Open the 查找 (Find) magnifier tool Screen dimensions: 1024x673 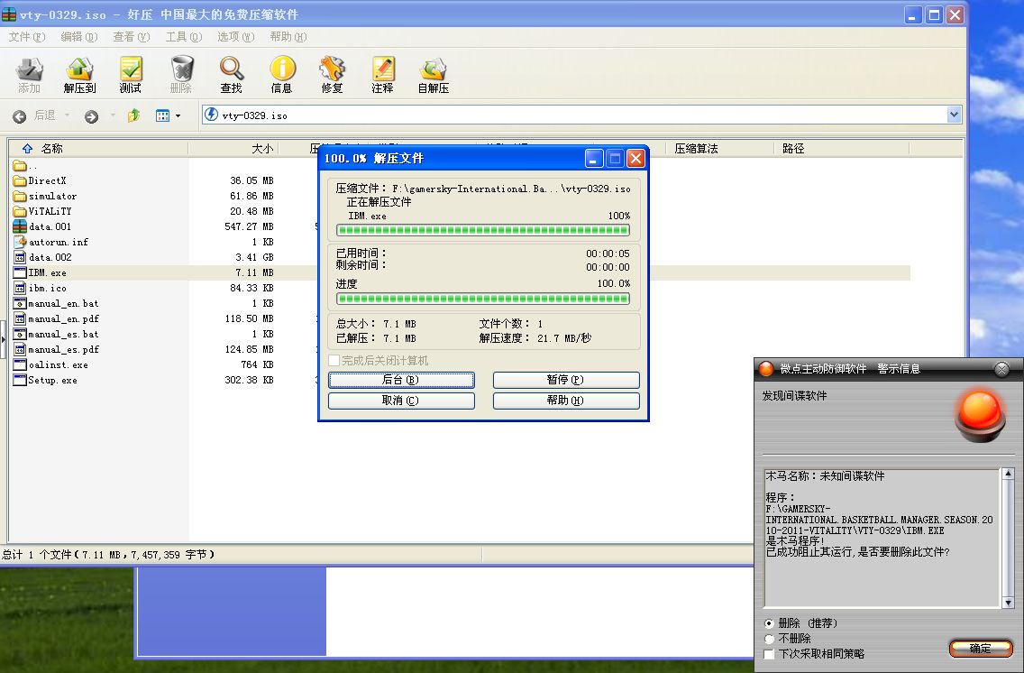point(231,75)
